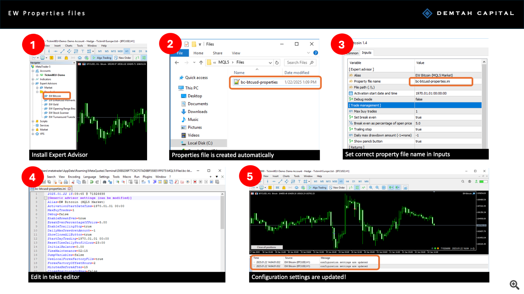The width and height of the screenshot is (524, 294).
Task: Open Quick access in File Explorer sidebar
Action: point(196,77)
